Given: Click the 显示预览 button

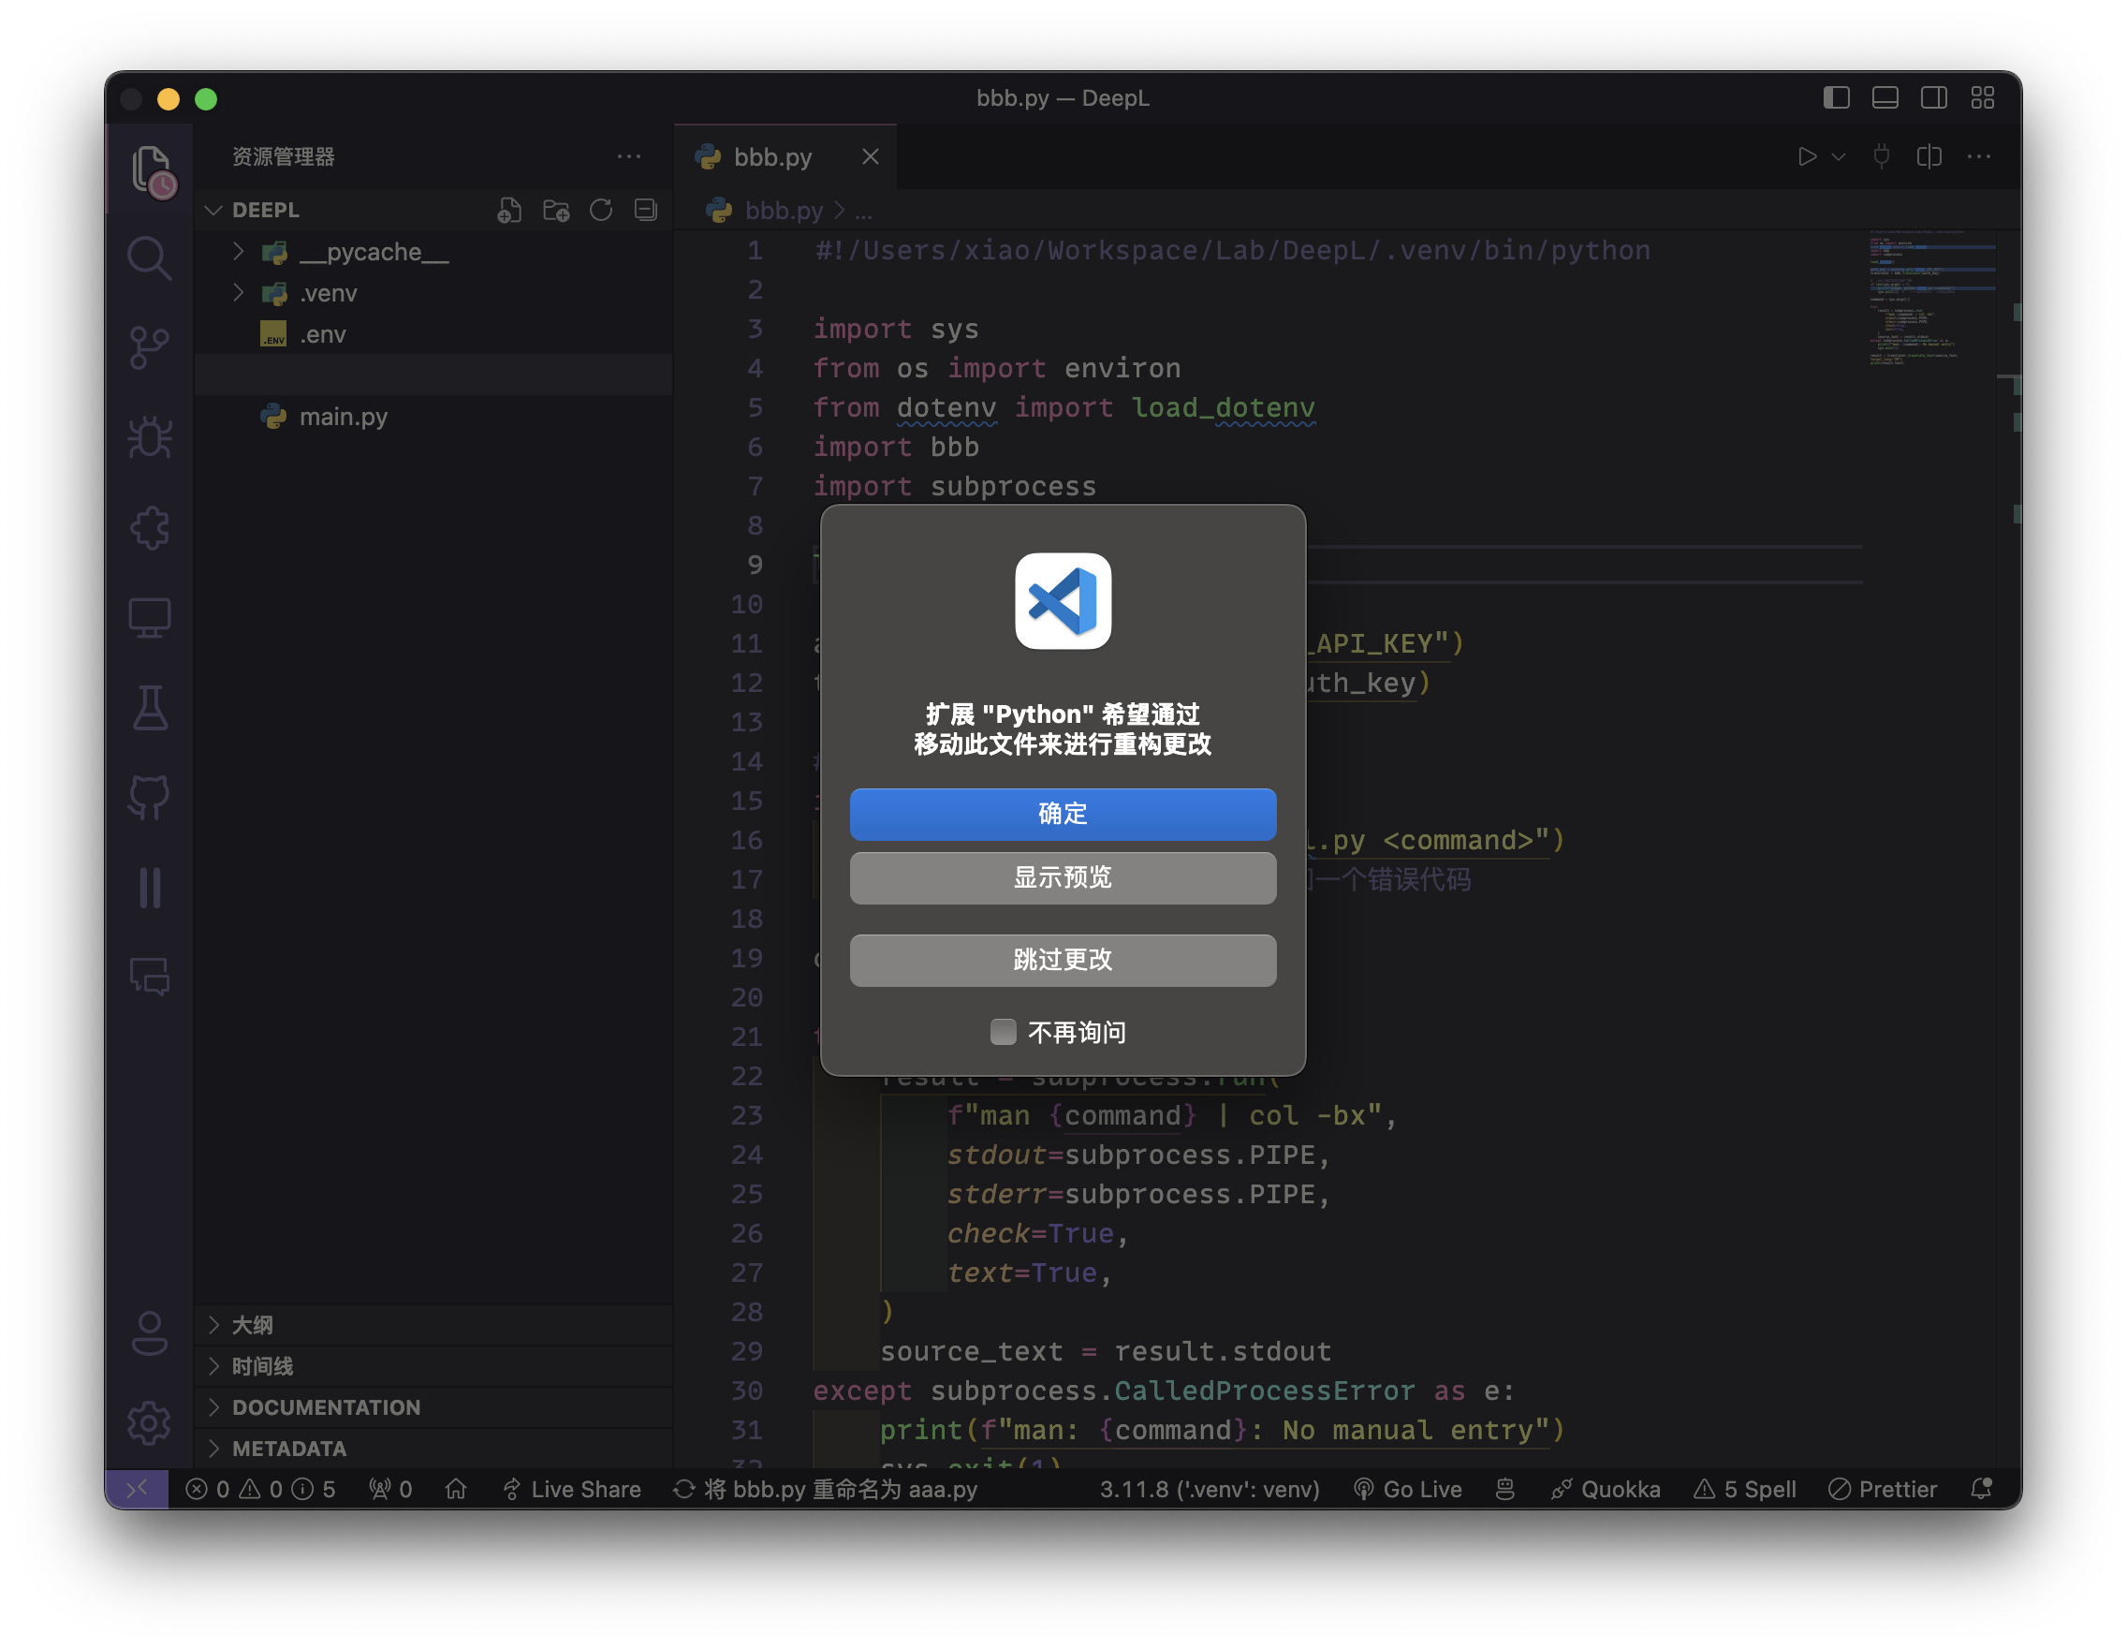Looking at the screenshot, I should 1063,877.
